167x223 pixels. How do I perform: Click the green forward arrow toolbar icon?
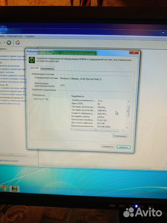(9, 43)
